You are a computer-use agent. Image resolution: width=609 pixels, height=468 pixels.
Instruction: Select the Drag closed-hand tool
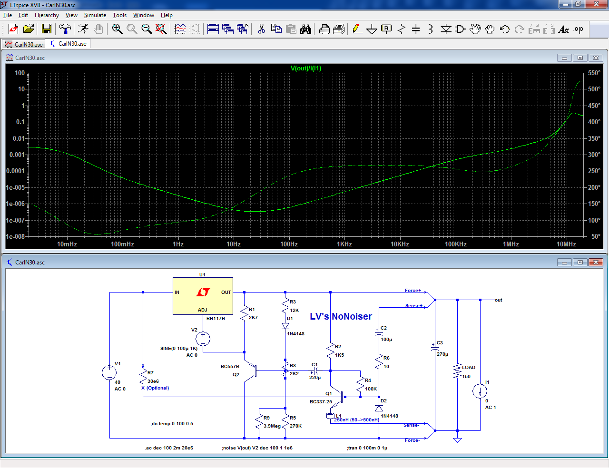pos(490,29)
